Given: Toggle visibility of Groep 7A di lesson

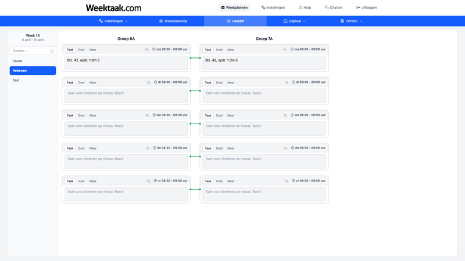Looking at the screenshot, I should click(x=287, y=82).
